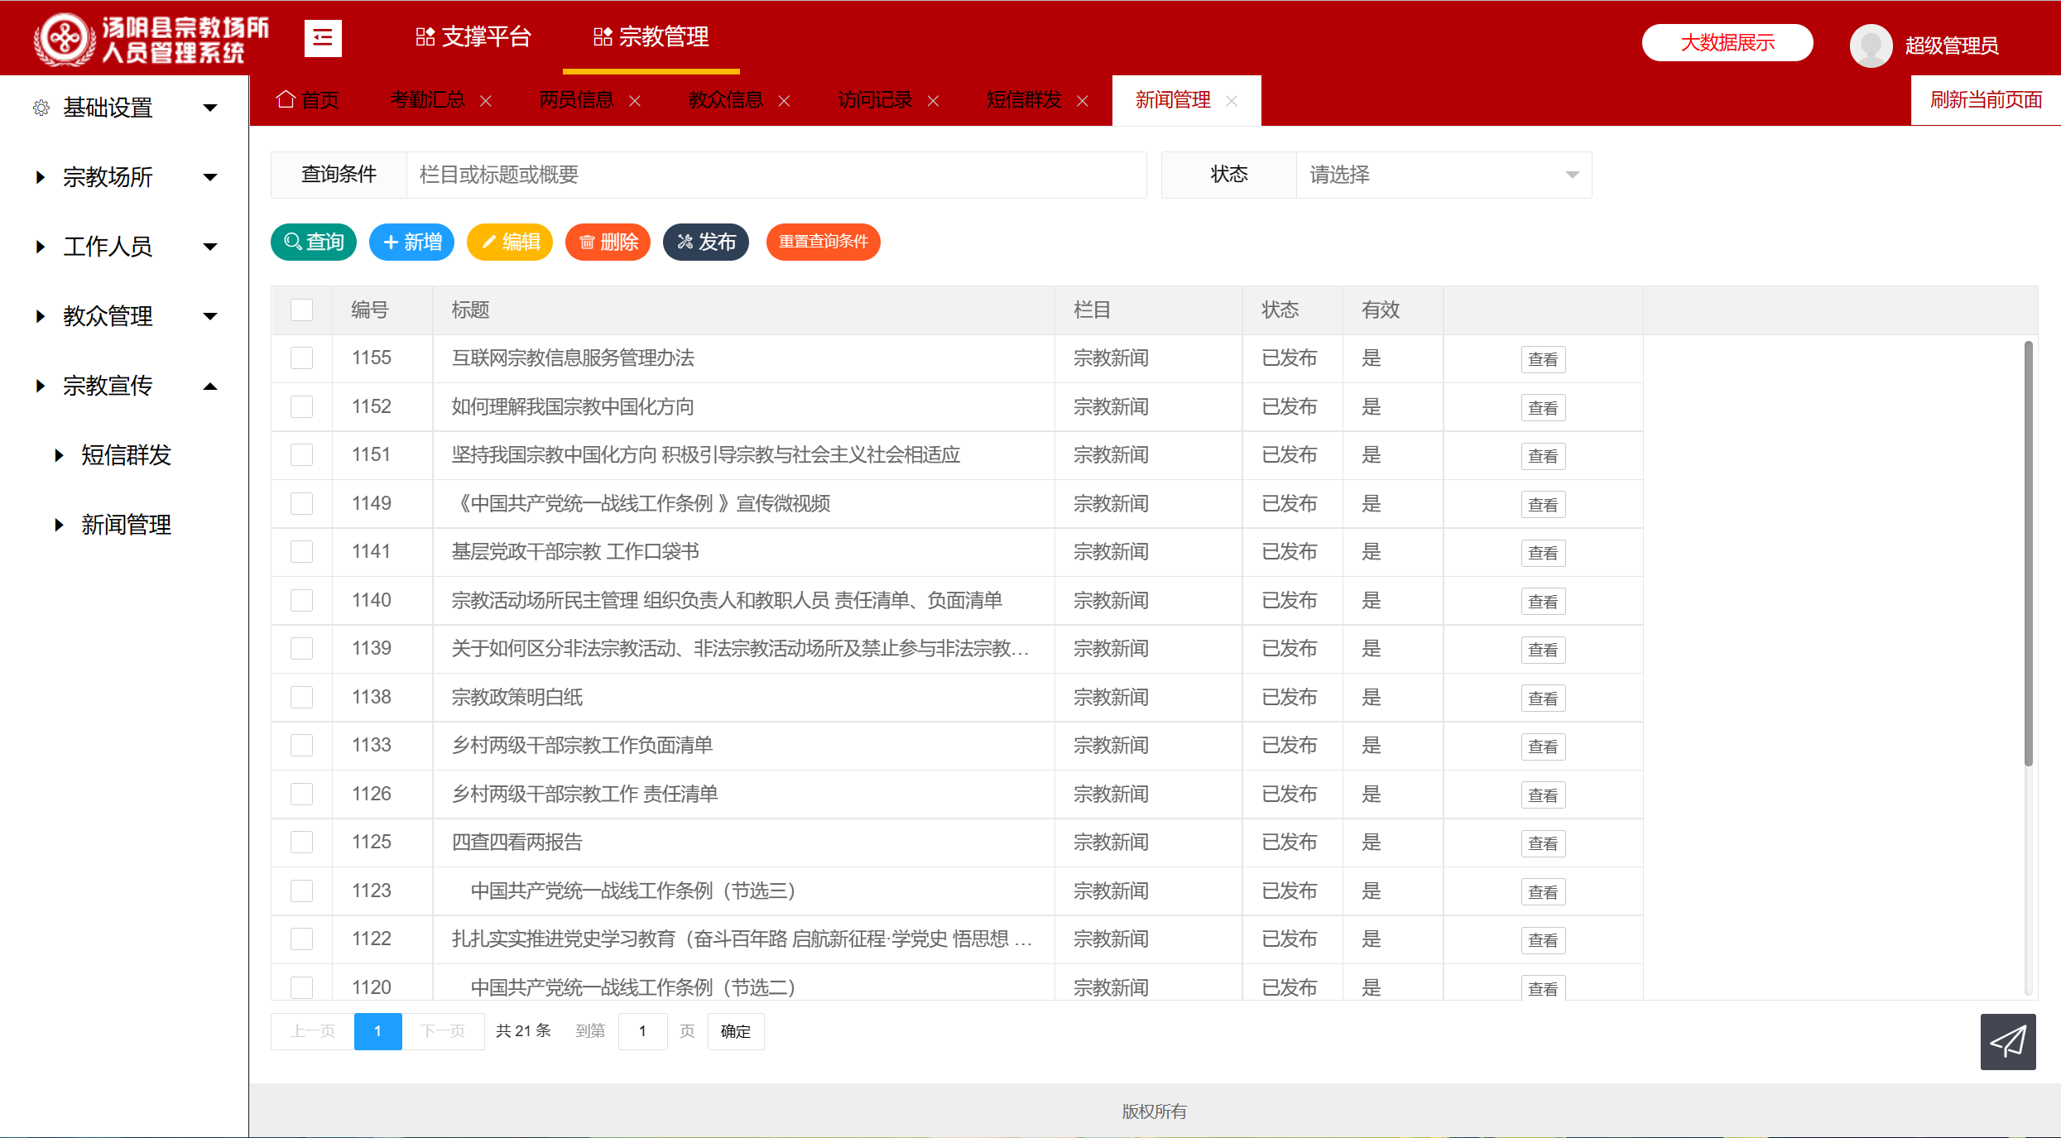This screenshot has height=1138, width=2061.
Task: Click the 发布 publish button
Action: coord(706,242)
